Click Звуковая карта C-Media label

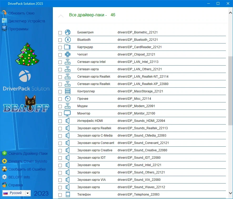click(x=95, y=136)
